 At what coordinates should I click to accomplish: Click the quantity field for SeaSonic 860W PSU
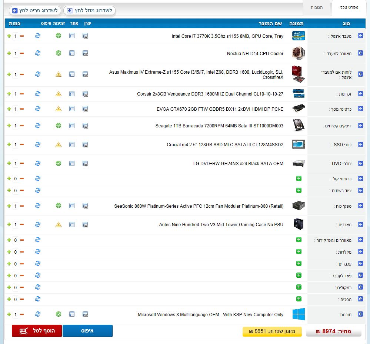click(16, 206)
